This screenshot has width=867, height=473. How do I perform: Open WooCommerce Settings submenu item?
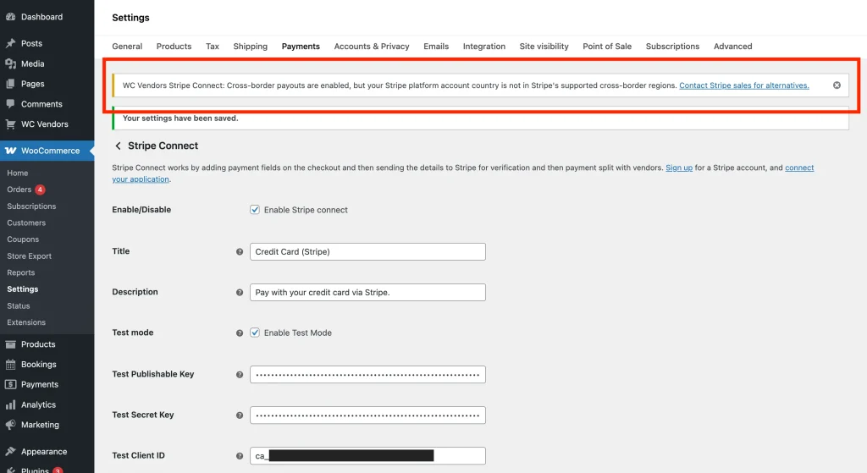23,289
